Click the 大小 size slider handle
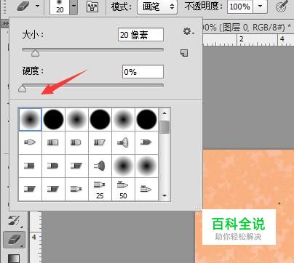Image resolution: width=294 pixels, height=263 pixels. point(36,53)
